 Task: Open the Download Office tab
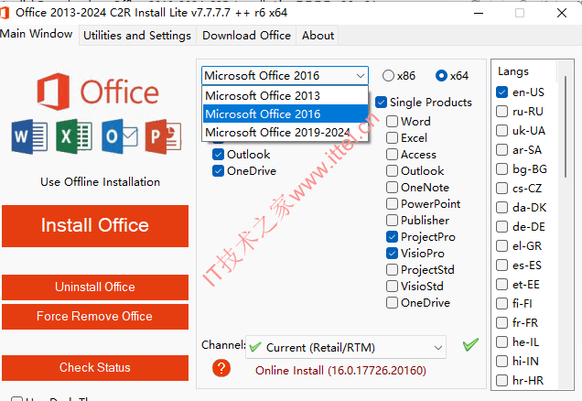pos(246,36)
